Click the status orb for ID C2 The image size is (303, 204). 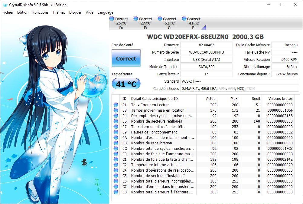[116, 165]
